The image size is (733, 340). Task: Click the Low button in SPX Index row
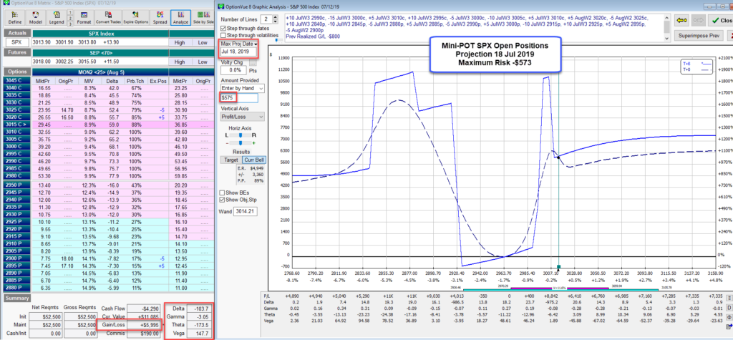(203, 42)
